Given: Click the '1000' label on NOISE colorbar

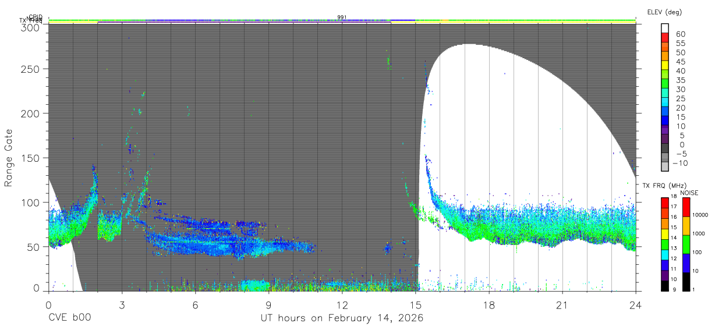Looking at the screenshot, I should click(700, 234).
